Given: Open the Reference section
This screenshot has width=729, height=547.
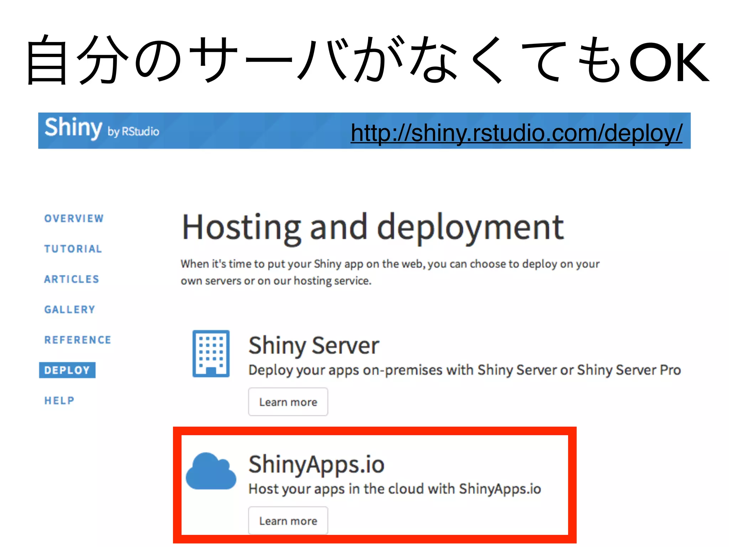Looking at the screenshot, I should 78,340.
